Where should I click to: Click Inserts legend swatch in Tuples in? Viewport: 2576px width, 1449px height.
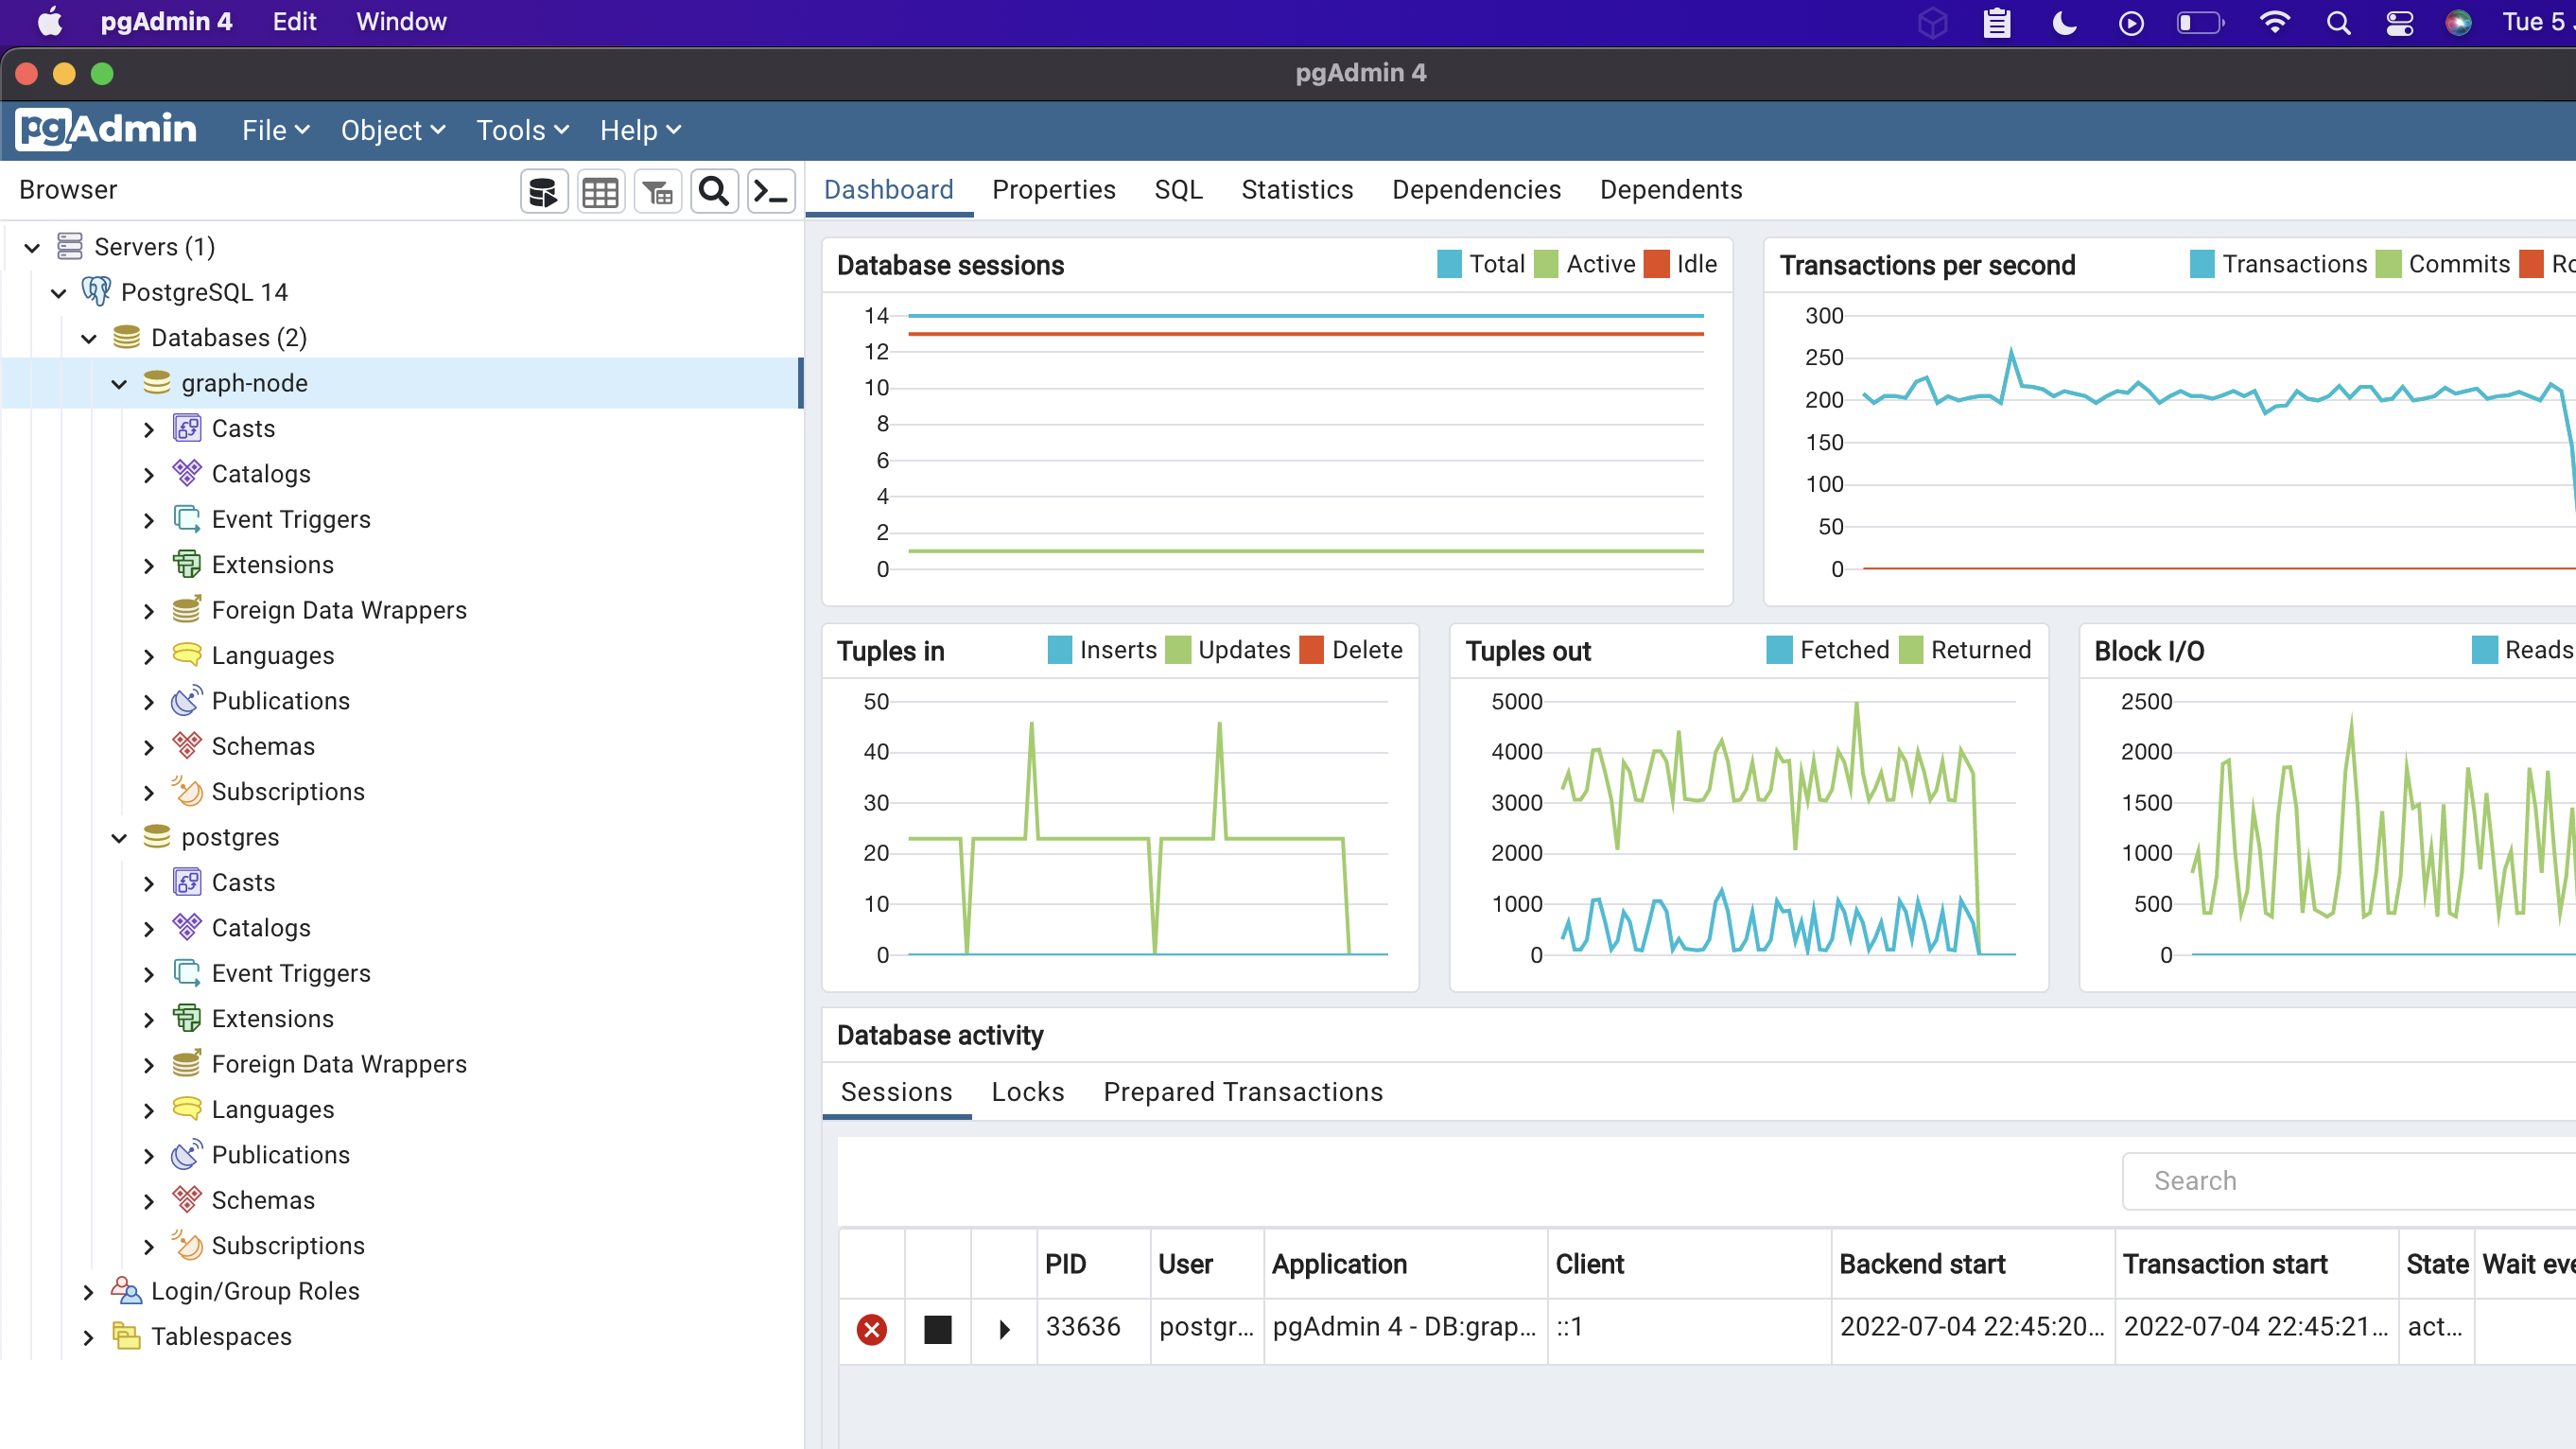(x=1060, y=650)
